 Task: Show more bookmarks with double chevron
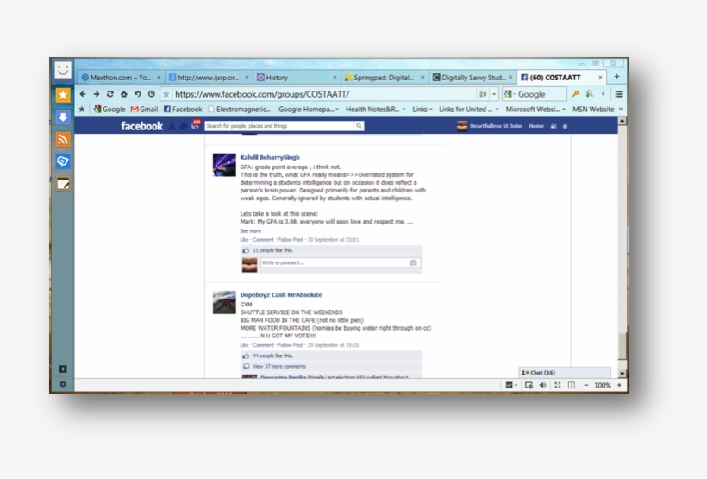coord(621,110)
